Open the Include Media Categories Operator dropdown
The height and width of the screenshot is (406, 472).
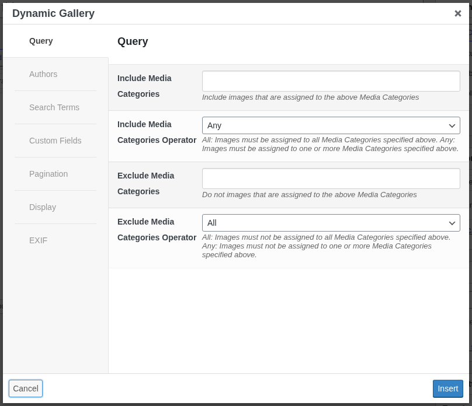pyautogui.click(x=331, y=125)
